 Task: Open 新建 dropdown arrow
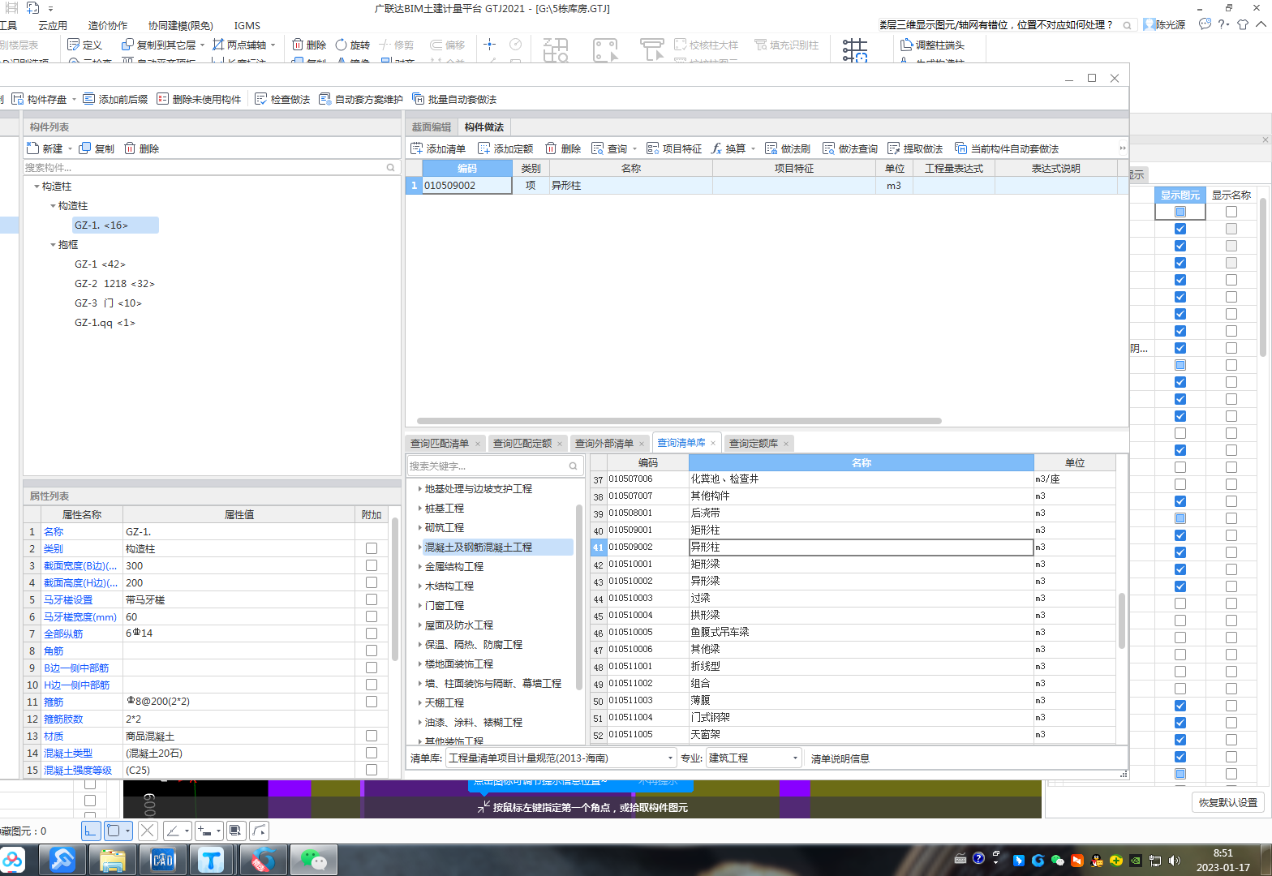coord(70,148)
